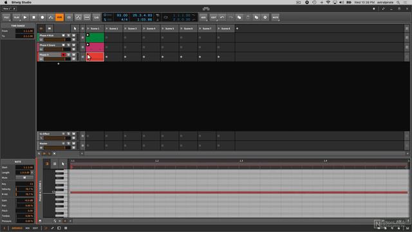Switch to the ARRANGE view tab
This screenshot has height=232, width=412.
(17, 228)
